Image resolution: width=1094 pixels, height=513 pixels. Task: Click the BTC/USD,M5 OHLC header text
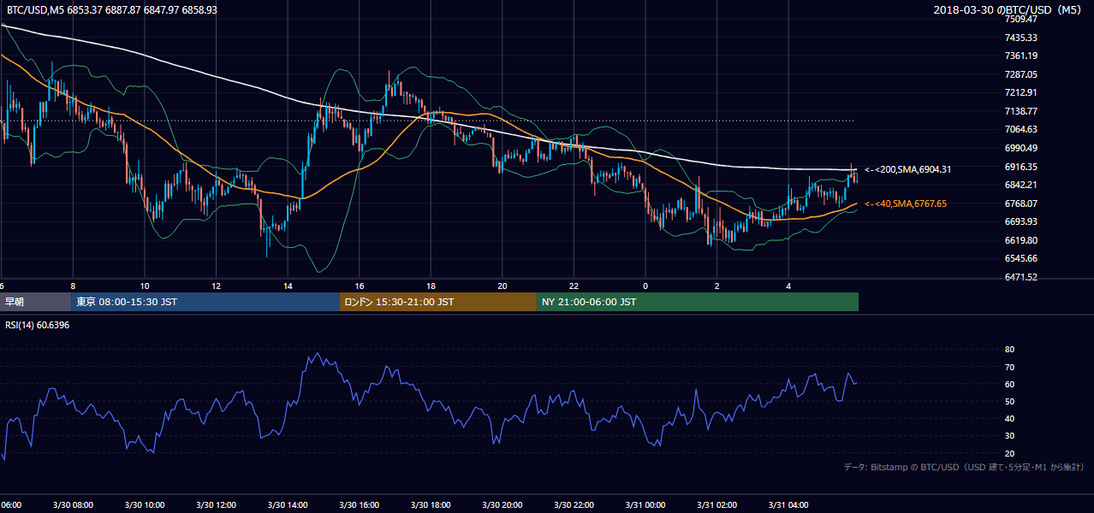tap(111, 9)
